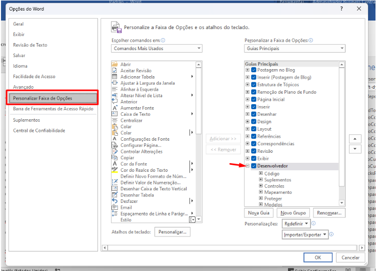
Task: Click the Email command icon
Action: (115, 207)
